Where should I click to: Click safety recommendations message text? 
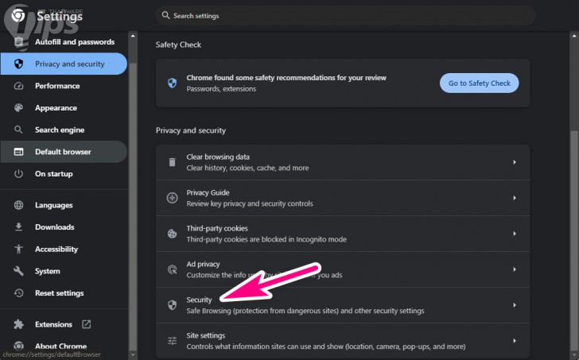(286, 78)
